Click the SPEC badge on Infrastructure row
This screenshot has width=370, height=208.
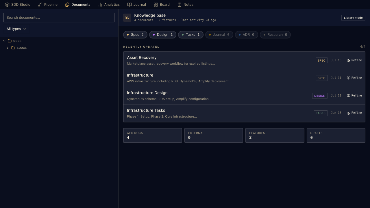point(321,78)
